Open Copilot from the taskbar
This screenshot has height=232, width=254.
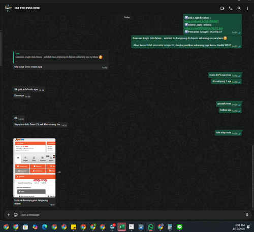coord(35,227)
